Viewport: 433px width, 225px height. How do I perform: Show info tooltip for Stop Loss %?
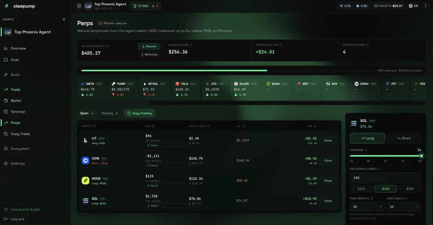(x=407, y=198)
